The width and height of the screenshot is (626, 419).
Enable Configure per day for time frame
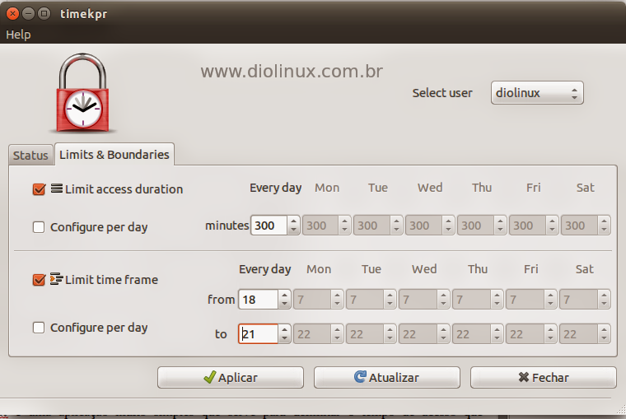[39, 328]
